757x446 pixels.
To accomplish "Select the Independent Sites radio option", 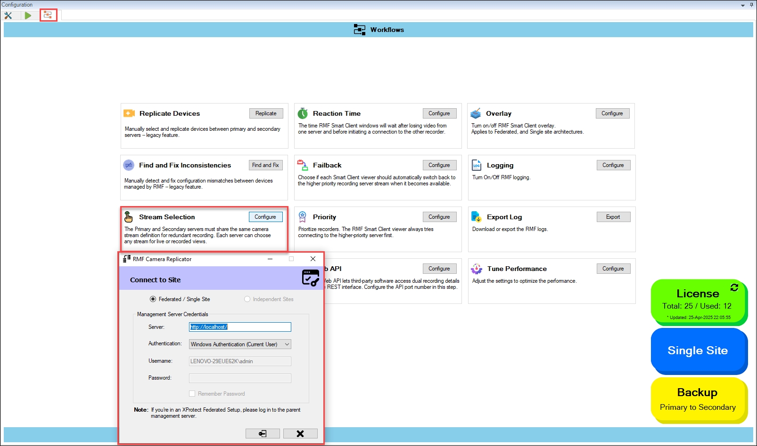I will [247, 299].
